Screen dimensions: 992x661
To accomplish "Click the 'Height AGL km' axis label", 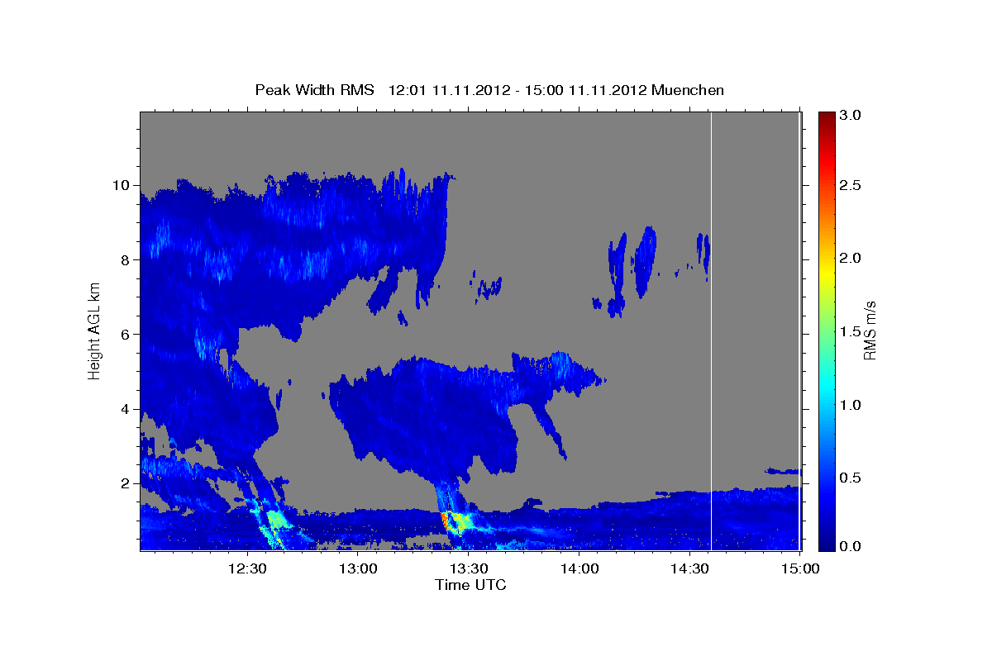I will [94, 331].
